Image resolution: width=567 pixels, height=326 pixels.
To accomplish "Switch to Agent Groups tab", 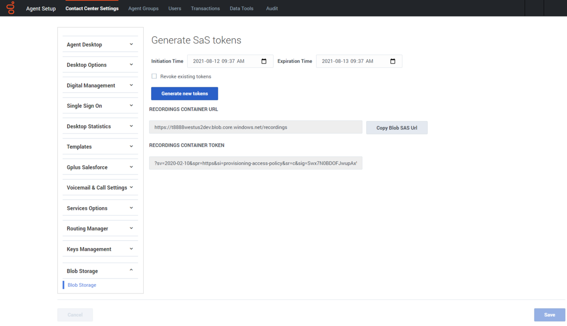I will tap(143, 8).
